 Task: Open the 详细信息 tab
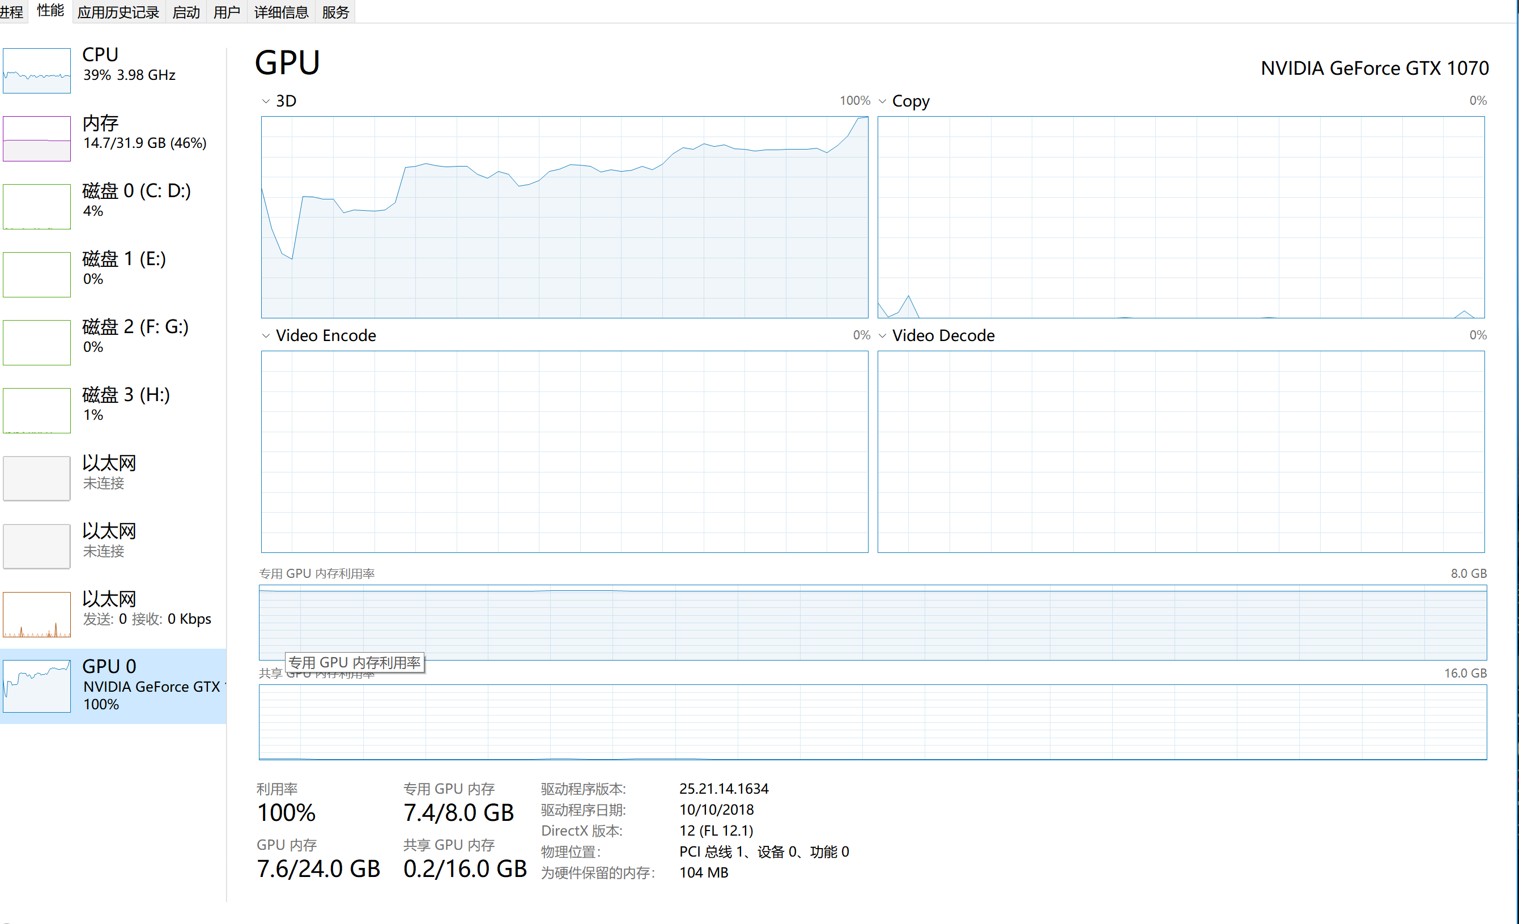[281, 12]
